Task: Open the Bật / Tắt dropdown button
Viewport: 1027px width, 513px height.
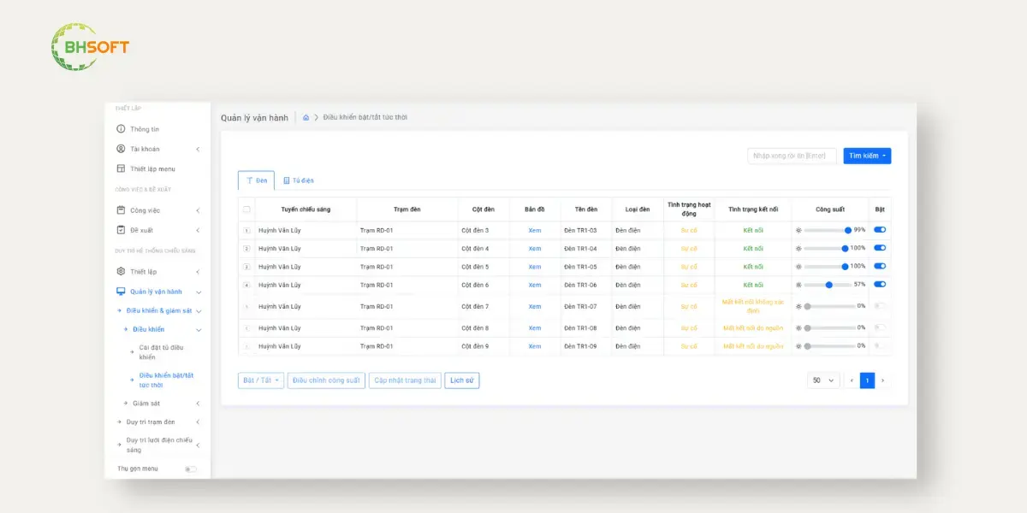Action: (x=261, y=380)
